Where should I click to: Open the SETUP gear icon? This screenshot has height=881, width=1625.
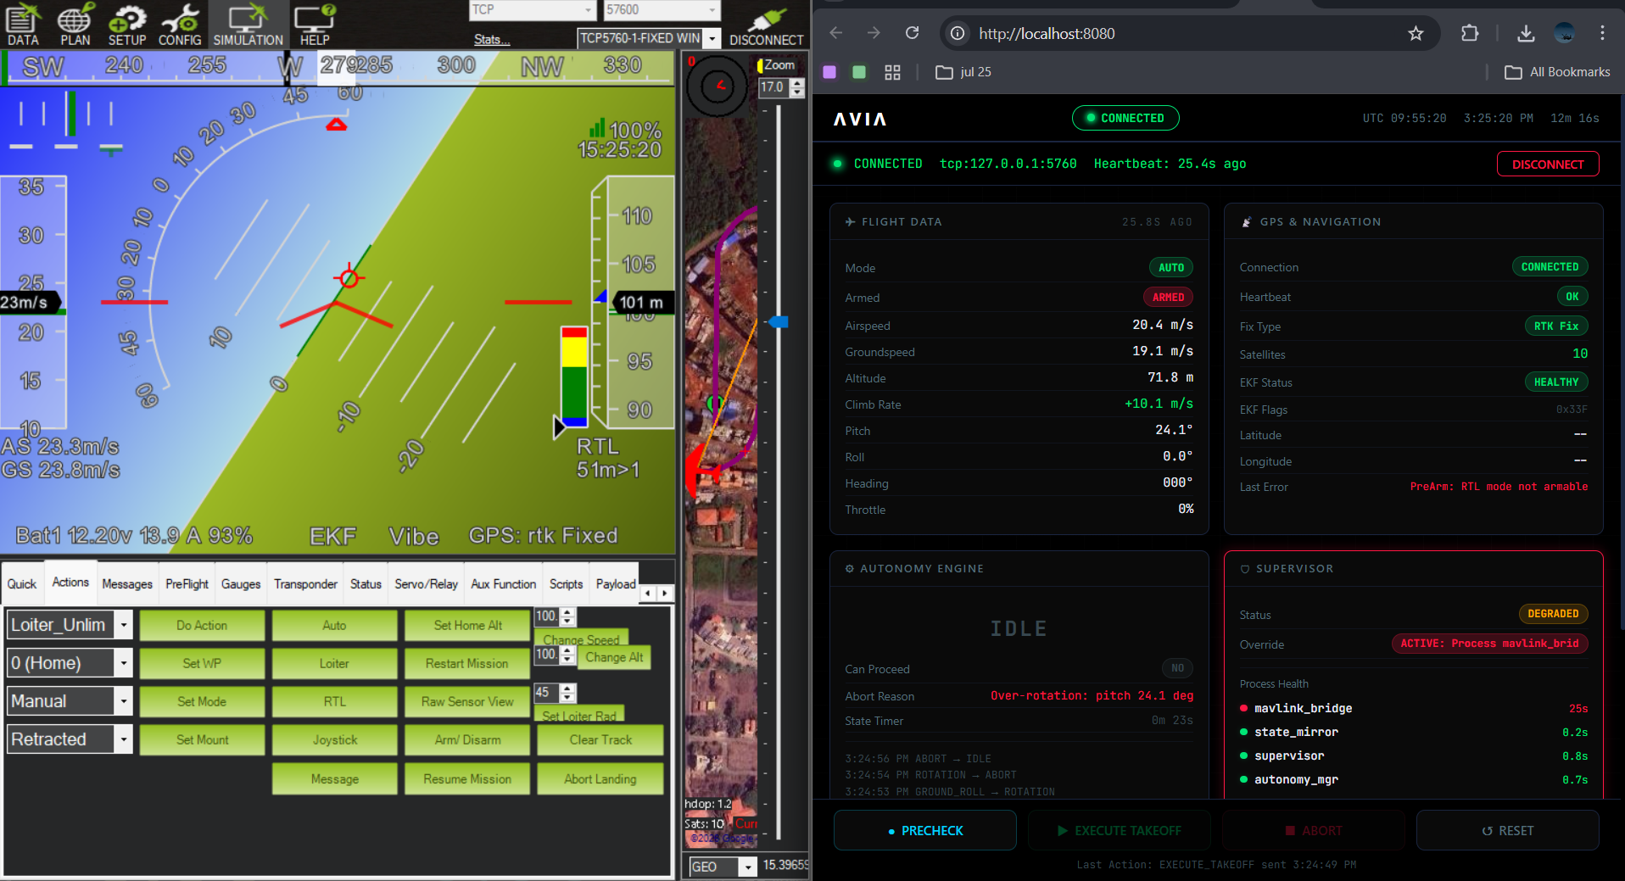(x=127, y=24)
